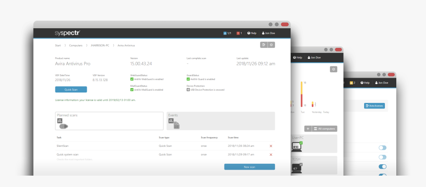This screenshot has height=187, width=426.
Task: Click the Scan type column header
Action: (x=164, y=138)
